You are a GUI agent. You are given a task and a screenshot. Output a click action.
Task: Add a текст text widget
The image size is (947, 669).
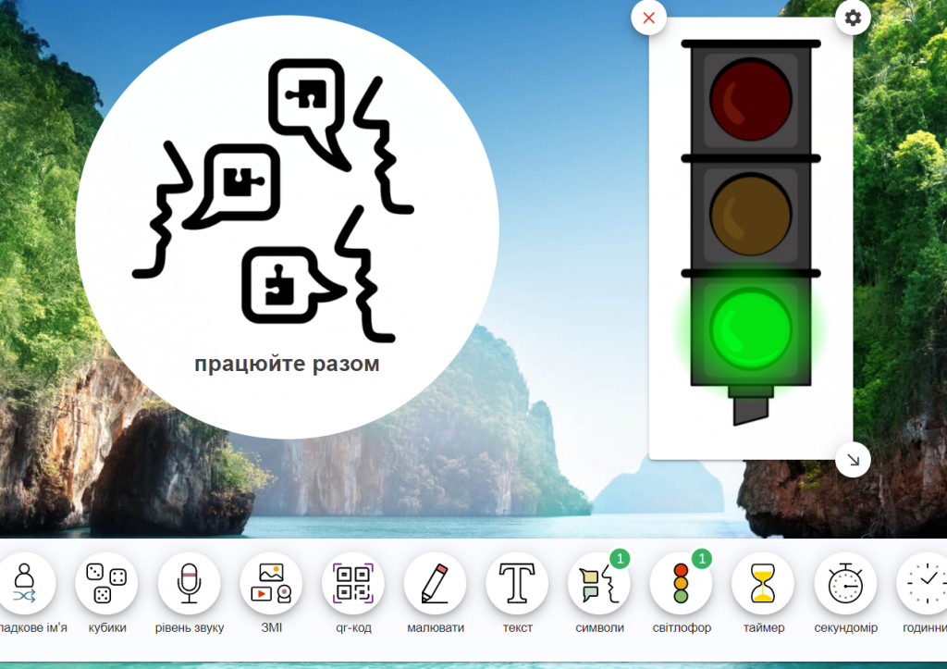(517, 584)
